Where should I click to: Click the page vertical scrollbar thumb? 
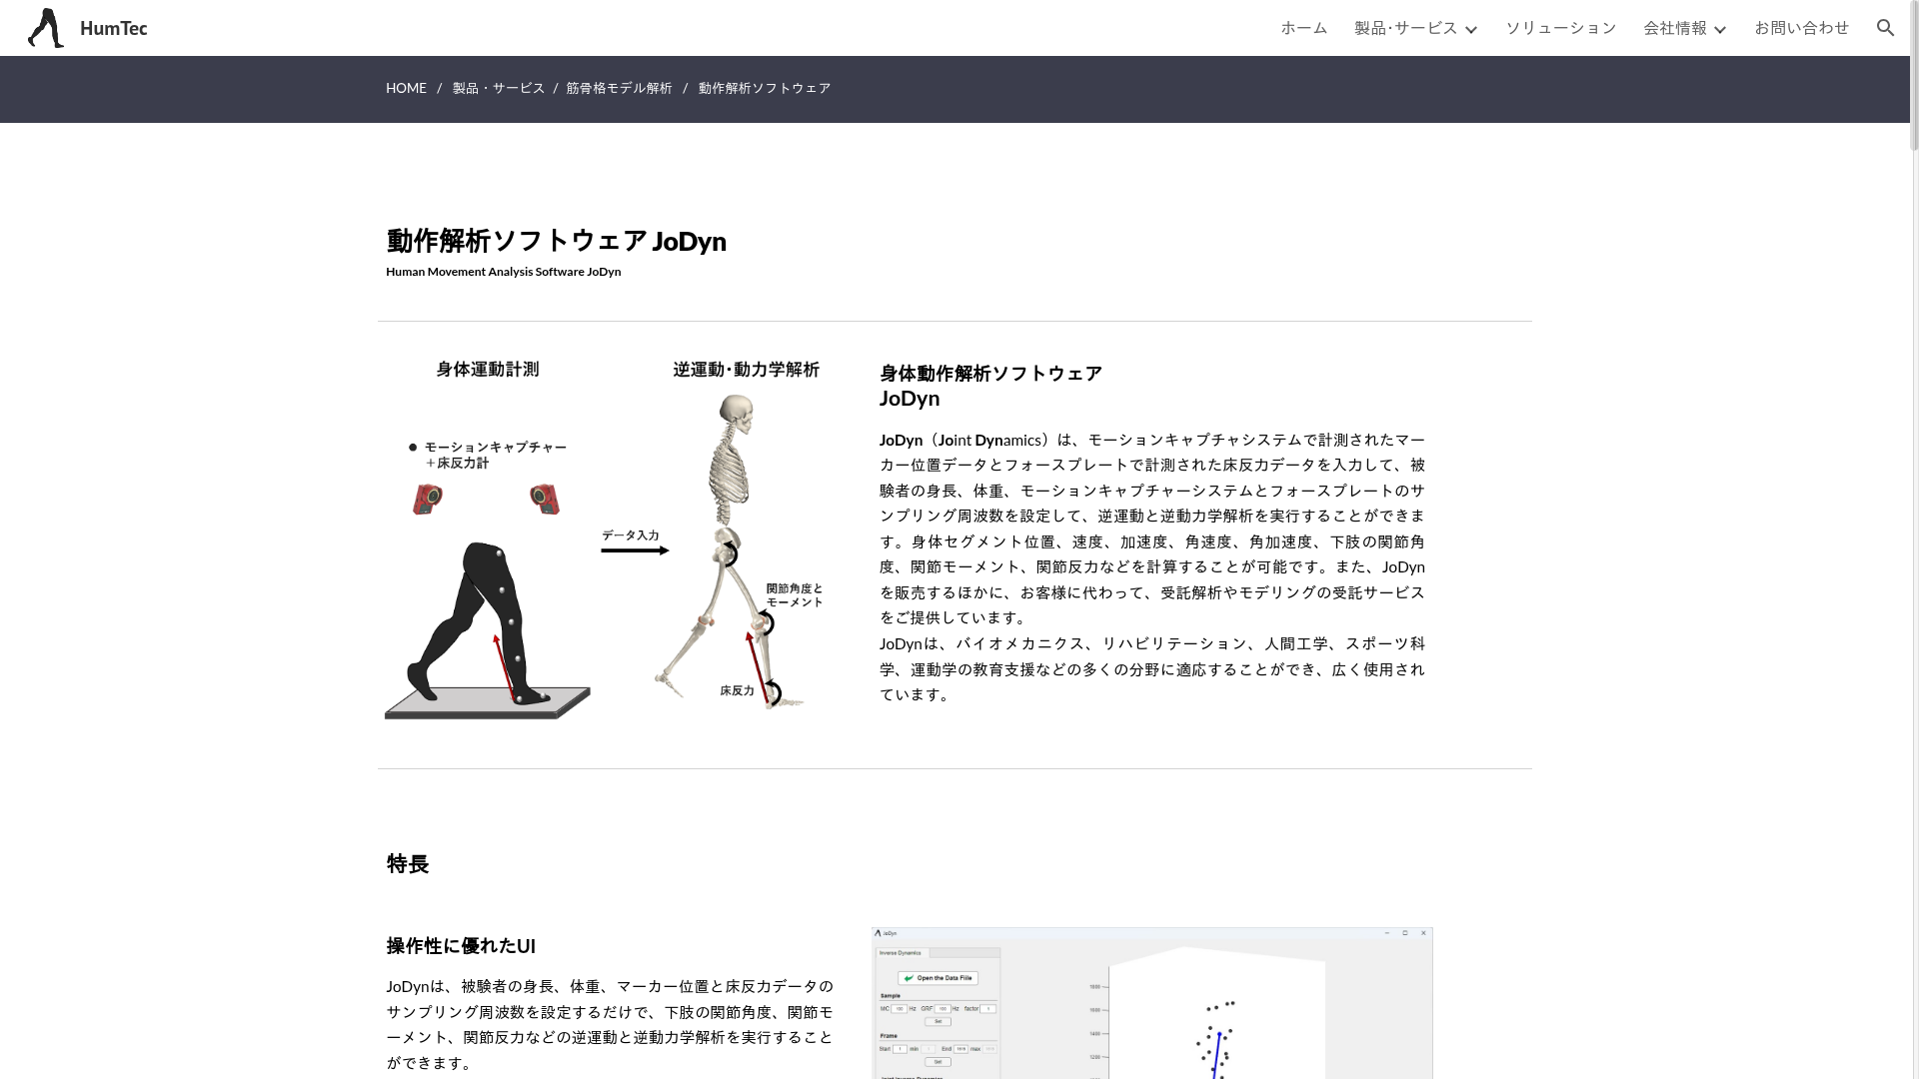point(1914,75)
